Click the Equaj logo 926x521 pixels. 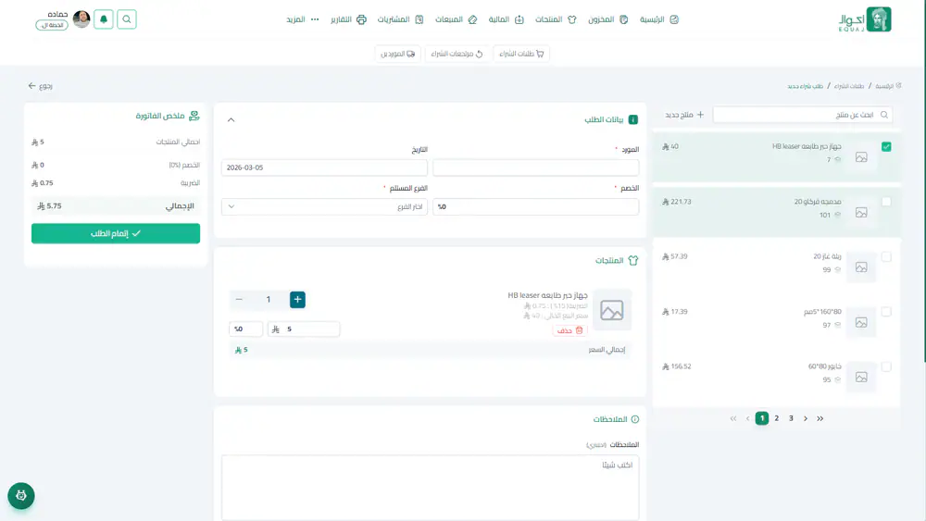(x=865, y=19)
